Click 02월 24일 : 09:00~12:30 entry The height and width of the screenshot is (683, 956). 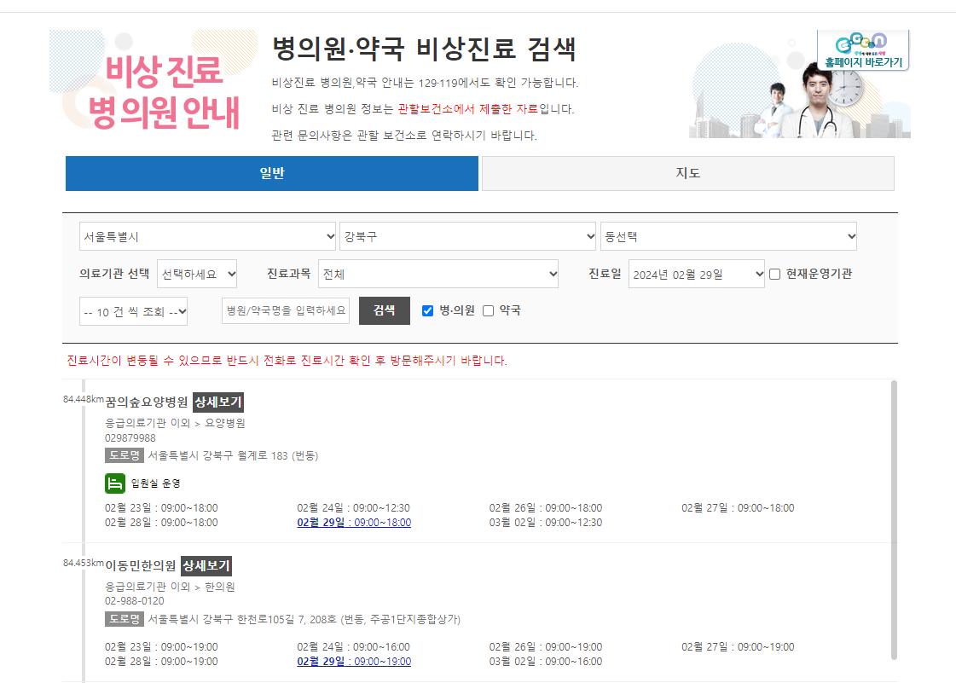click(x=354, y=508)
